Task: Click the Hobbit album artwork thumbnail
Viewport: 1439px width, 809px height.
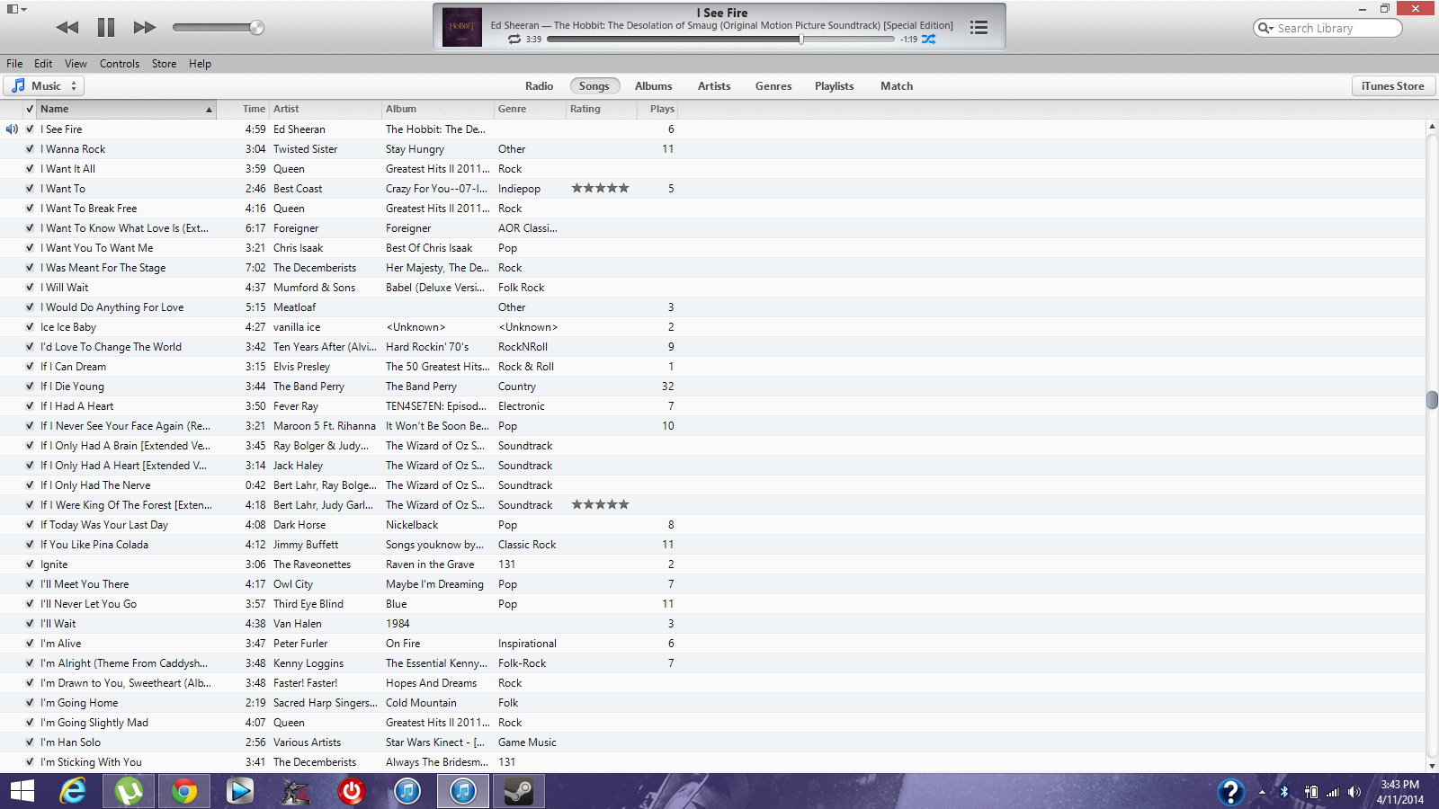Action: pyautogui.click(x=462, y=27)
